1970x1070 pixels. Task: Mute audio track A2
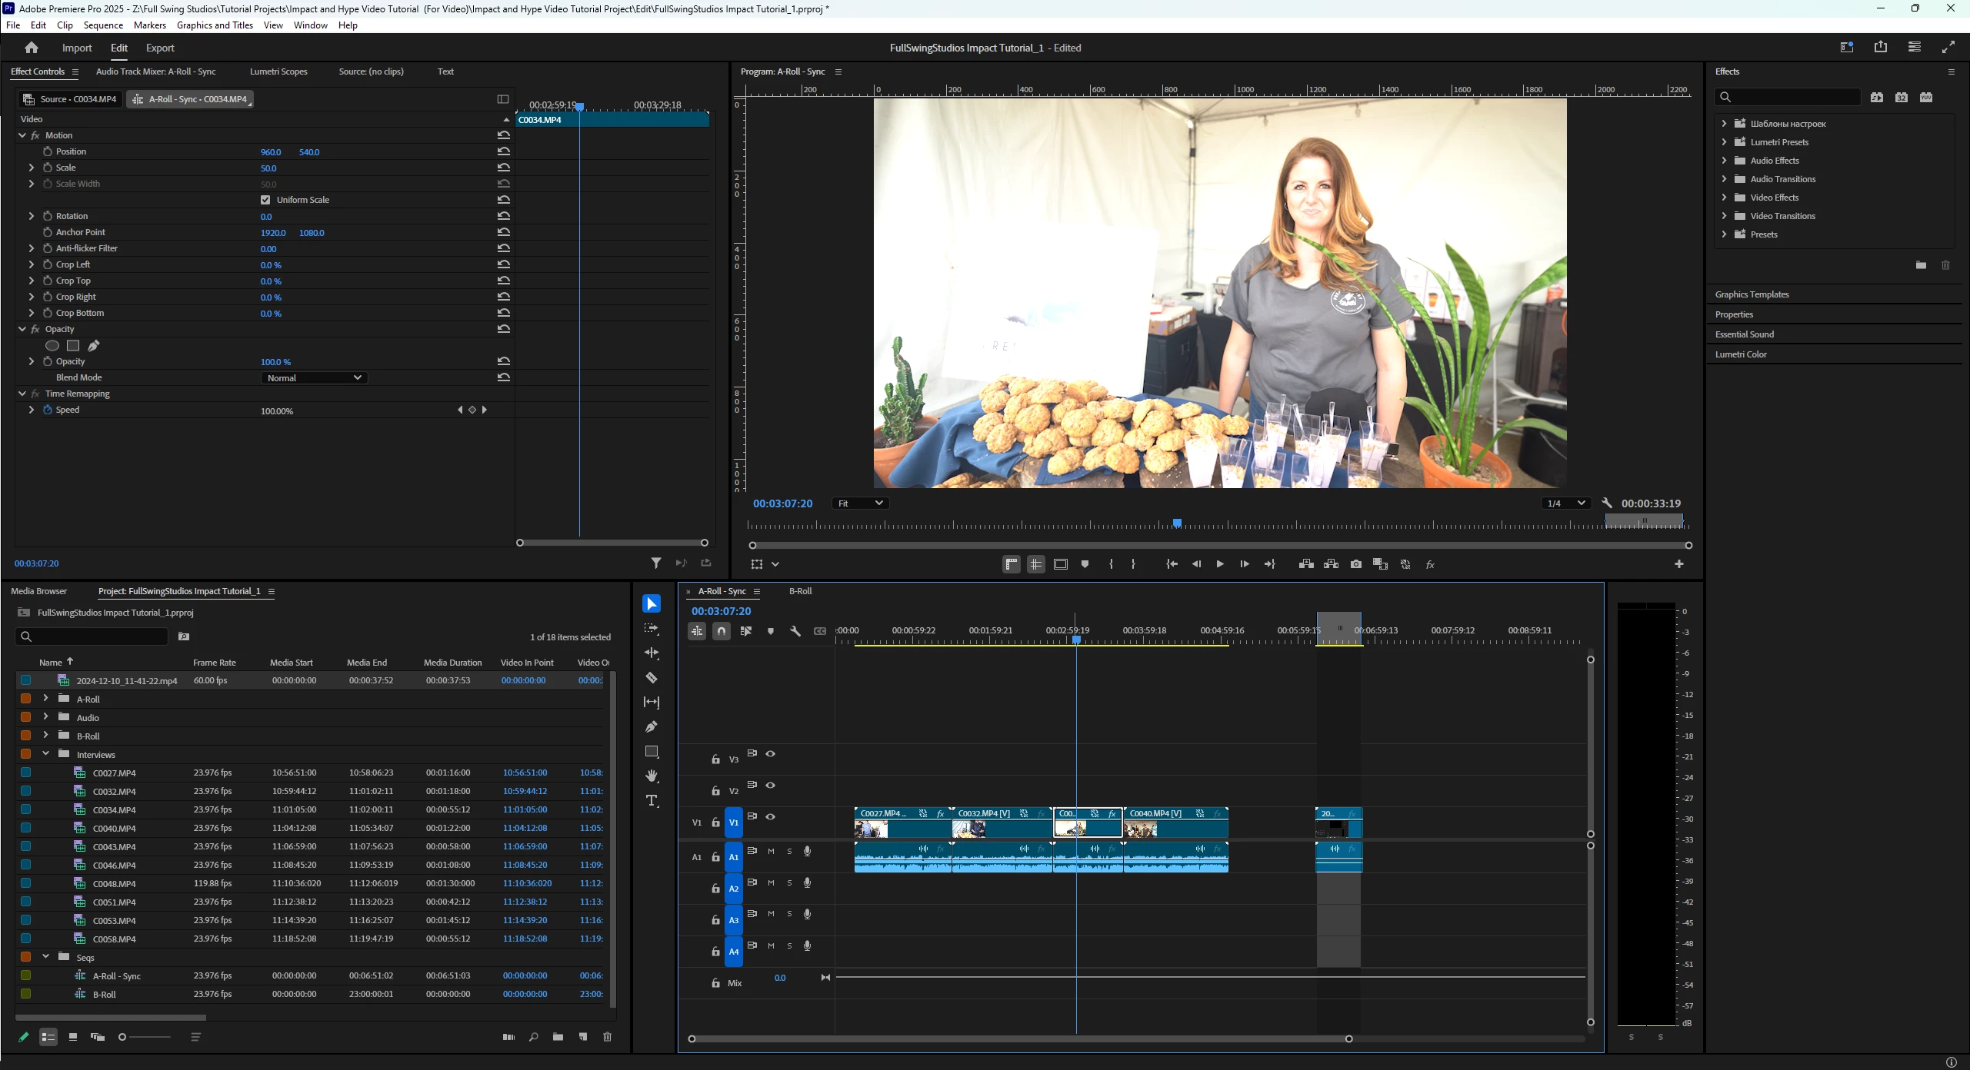click(x=771, y=883)
